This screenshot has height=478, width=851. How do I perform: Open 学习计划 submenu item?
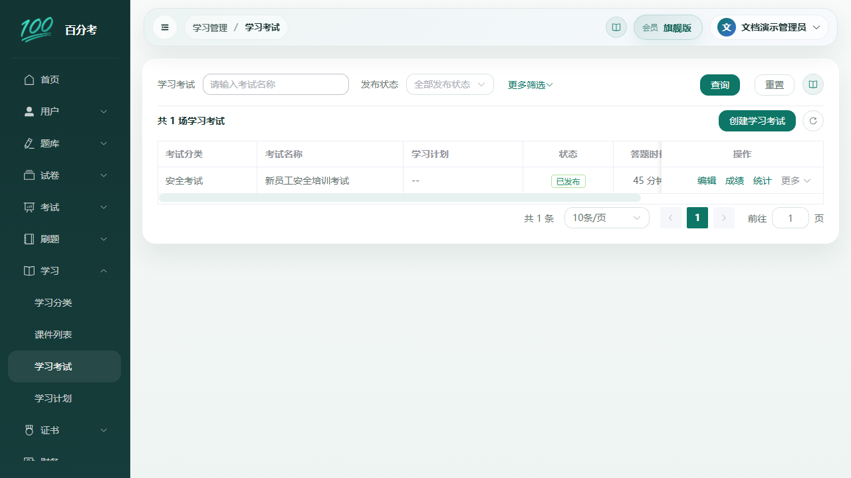tap(64, 398)
